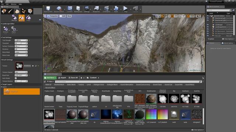The width and height of the screenshot is (236, 132).
Task: Open the Settings toolbar icon
Action: tap(87, 9)
